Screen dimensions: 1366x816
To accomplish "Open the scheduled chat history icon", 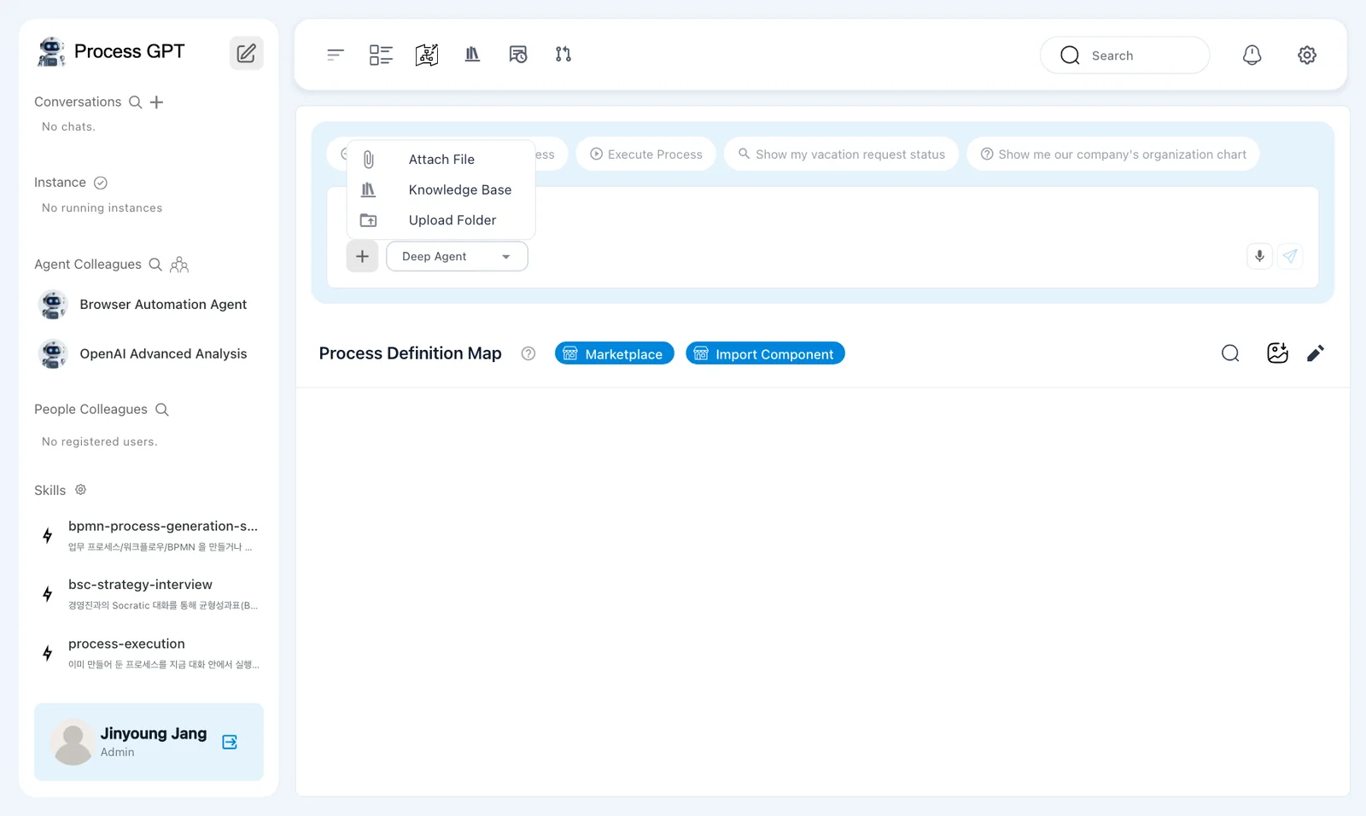I will click(x=518, y=55).
